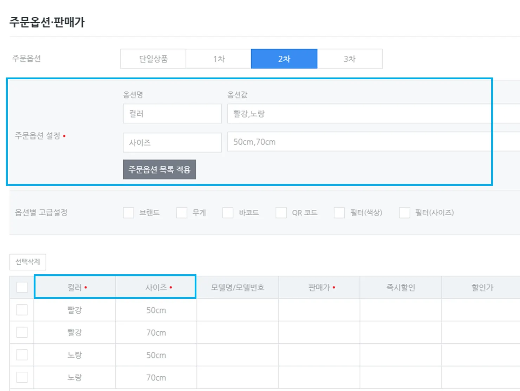Tick the 필터(사이즈) checkbox

[x=405, y=213]
